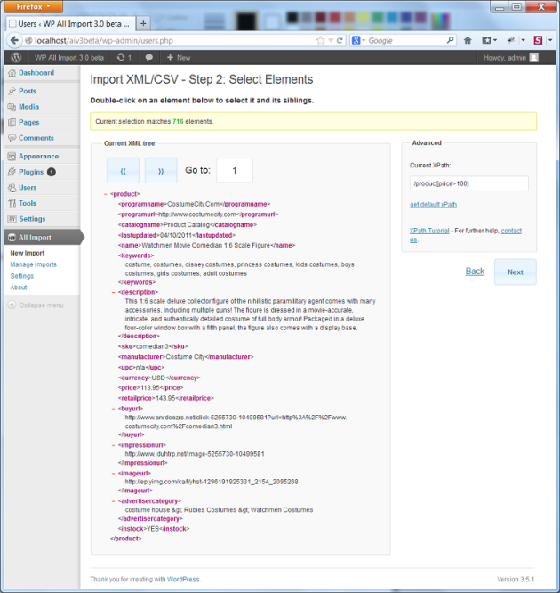
Task: Reload the page with the refresh icon
Action: click(x=340, y=40)
